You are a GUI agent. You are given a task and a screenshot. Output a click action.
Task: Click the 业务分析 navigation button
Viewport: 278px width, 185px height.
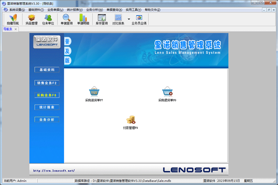tap(47, 119)
